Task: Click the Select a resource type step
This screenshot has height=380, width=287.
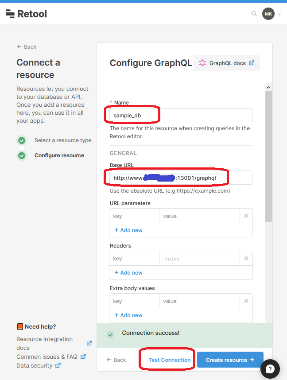Action: point(63,140)
